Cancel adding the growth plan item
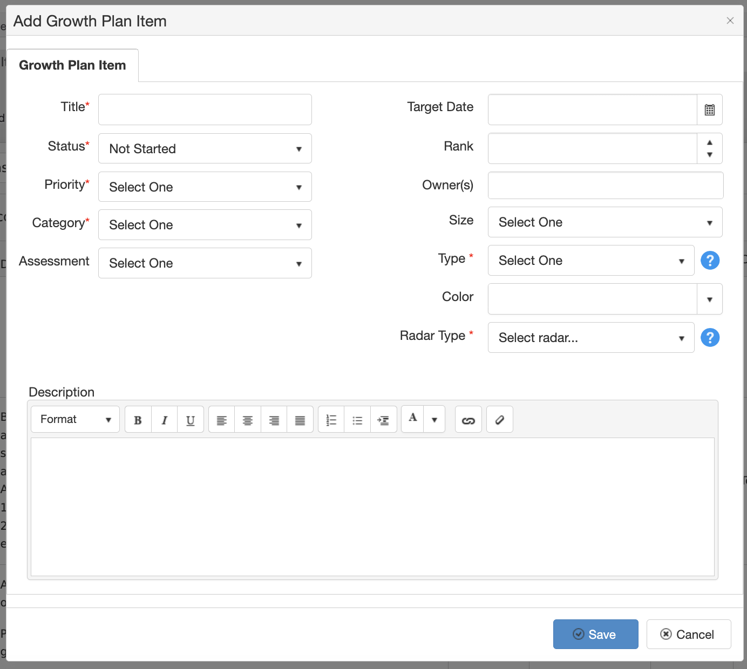The width and height of the screenshot is (747, 669). click(689, 634)
